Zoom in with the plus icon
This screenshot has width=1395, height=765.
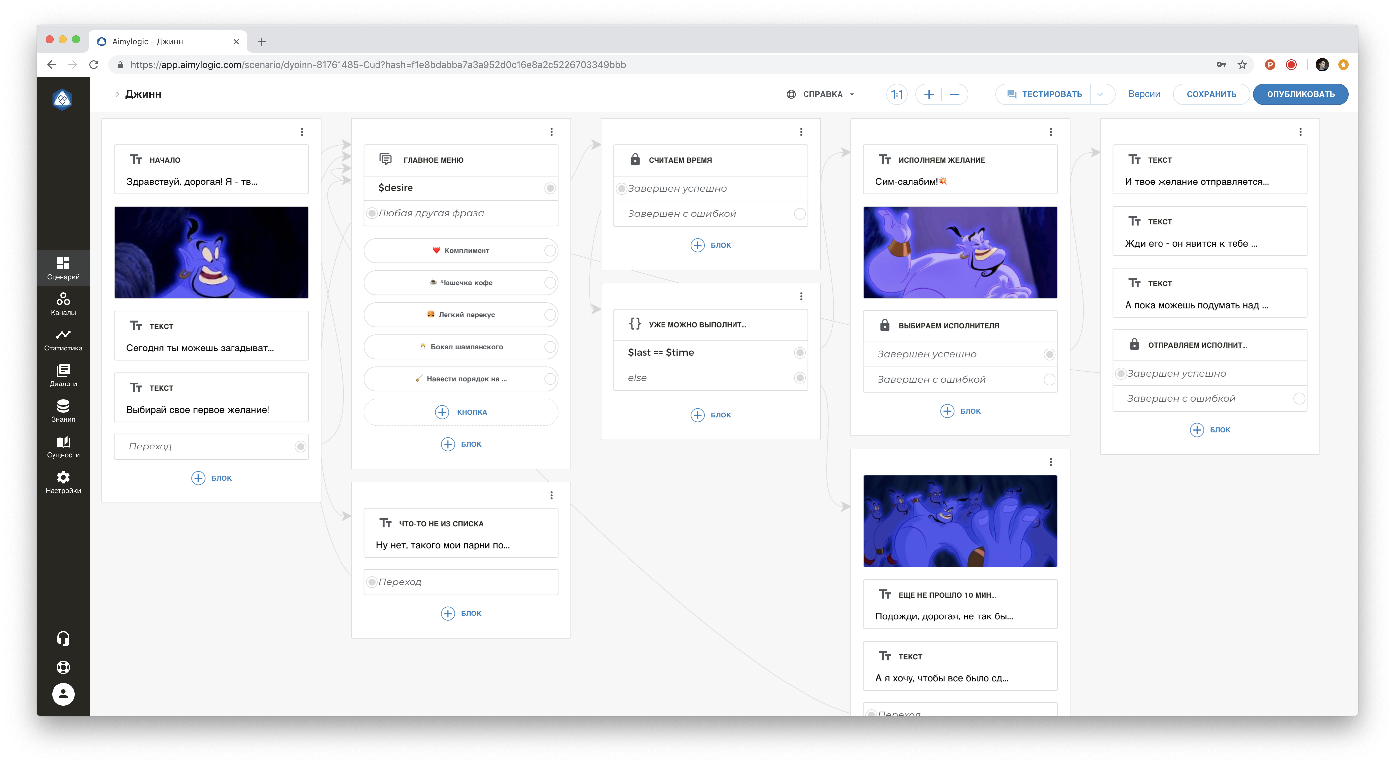(x=929, y=94)
